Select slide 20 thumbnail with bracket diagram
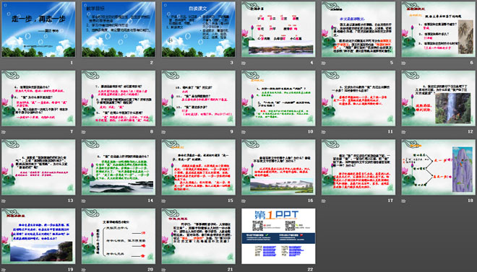The width and height of the screenshot is (477, 272). click(x=119, y=236)
